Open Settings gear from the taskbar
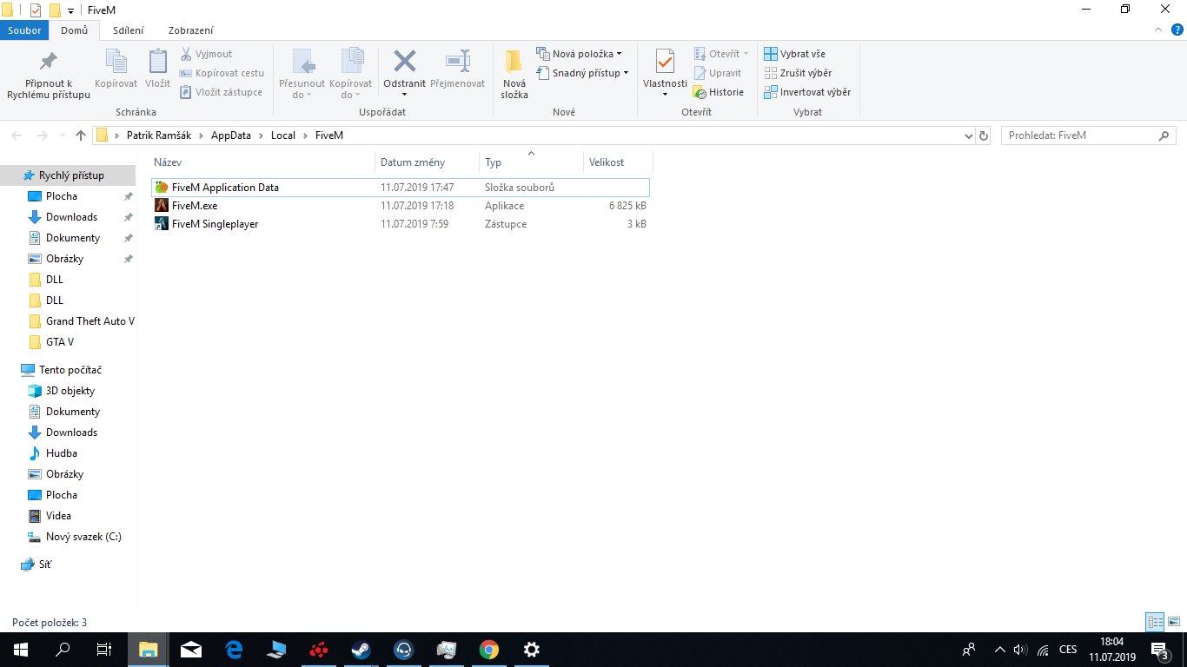Viewport: 1187px width, 667px height. click(532, 650)
